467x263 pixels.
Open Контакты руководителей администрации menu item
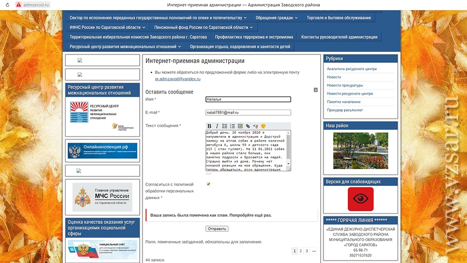[x=339, y=37]
